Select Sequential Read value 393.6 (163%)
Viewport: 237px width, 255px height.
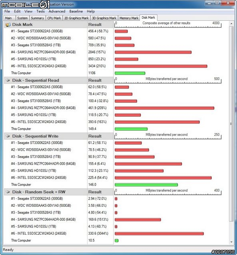pyautogui.click(x=98, y=122)
